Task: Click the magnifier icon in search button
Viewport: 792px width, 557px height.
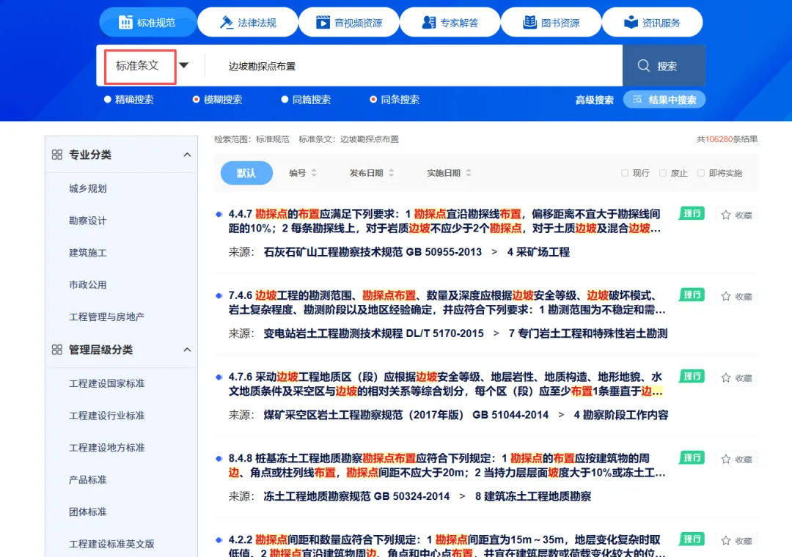Action: tap(644, 66)
